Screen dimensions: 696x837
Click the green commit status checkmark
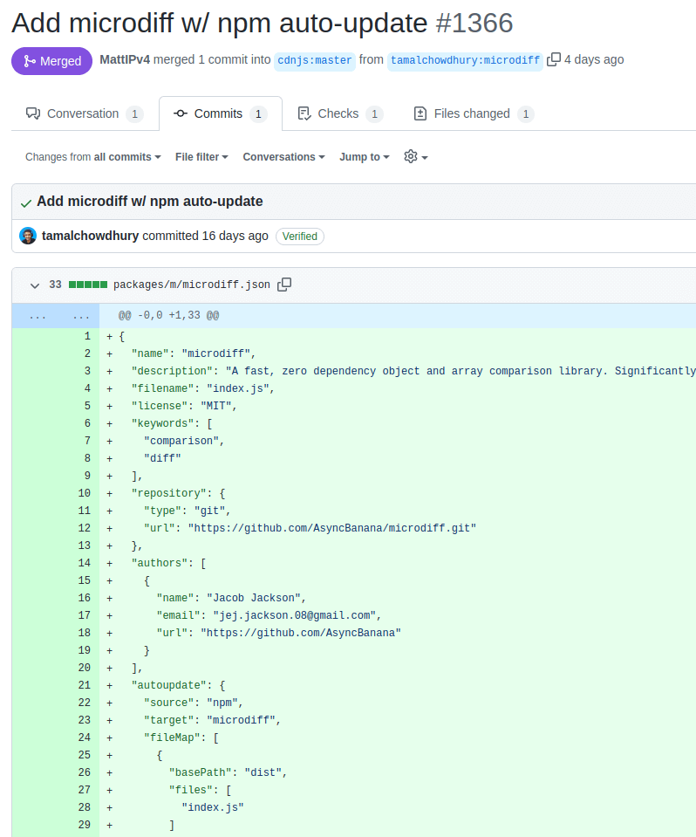click(x=26, y=202)
